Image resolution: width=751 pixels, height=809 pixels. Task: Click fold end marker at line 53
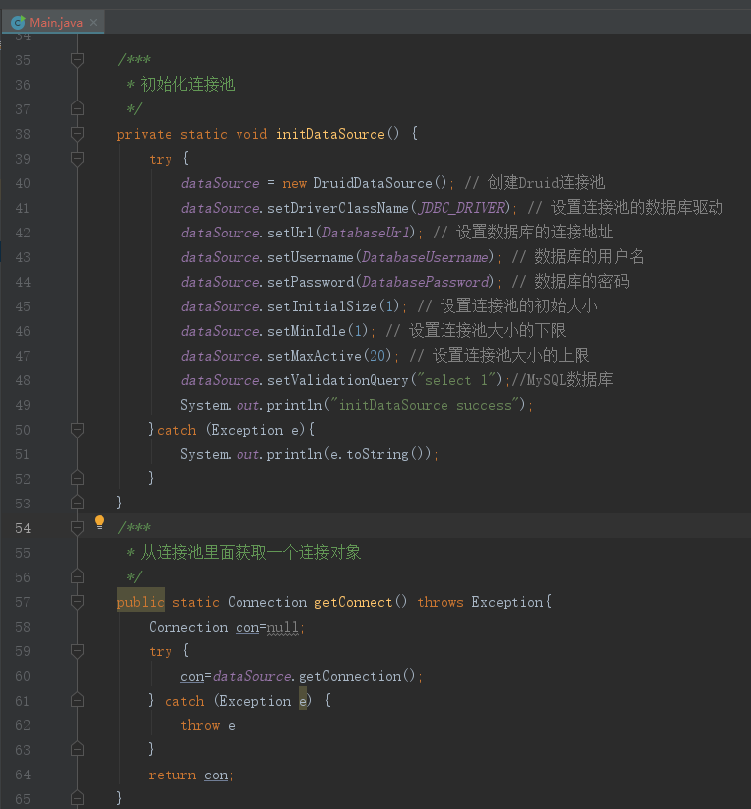coord(77,503)
